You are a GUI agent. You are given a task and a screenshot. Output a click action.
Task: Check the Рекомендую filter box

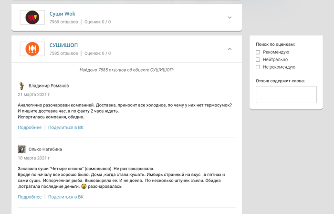coord(258,52)
